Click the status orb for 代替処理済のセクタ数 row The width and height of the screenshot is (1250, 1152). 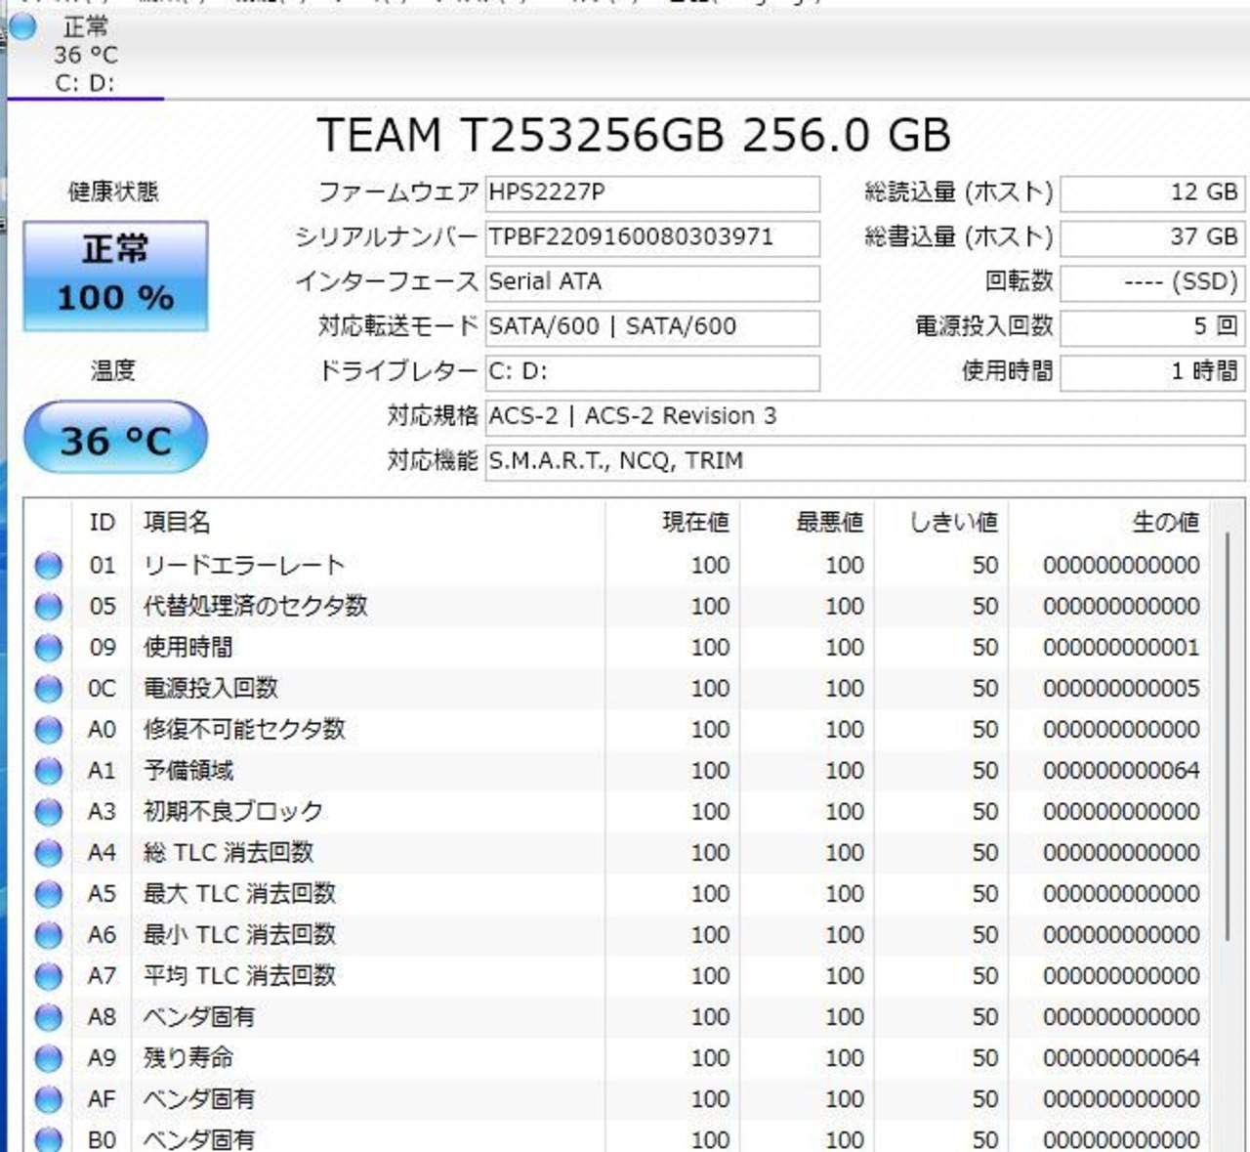48,607
